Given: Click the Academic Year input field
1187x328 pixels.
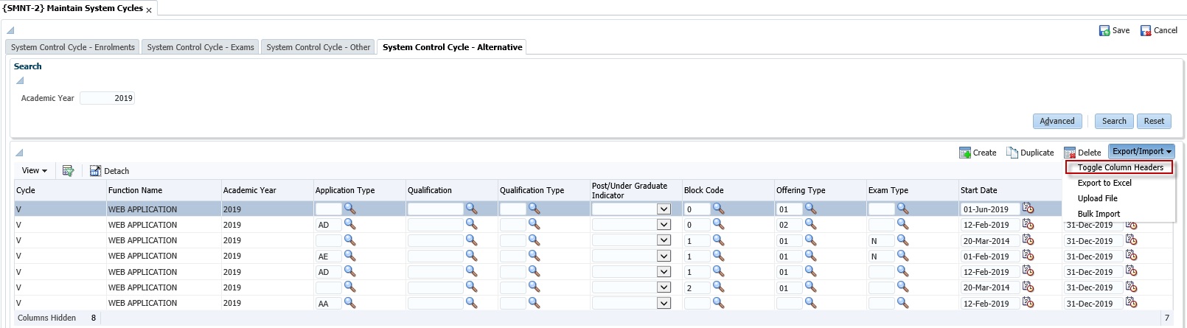Looking at the screenshot, I should pos(108,98).
